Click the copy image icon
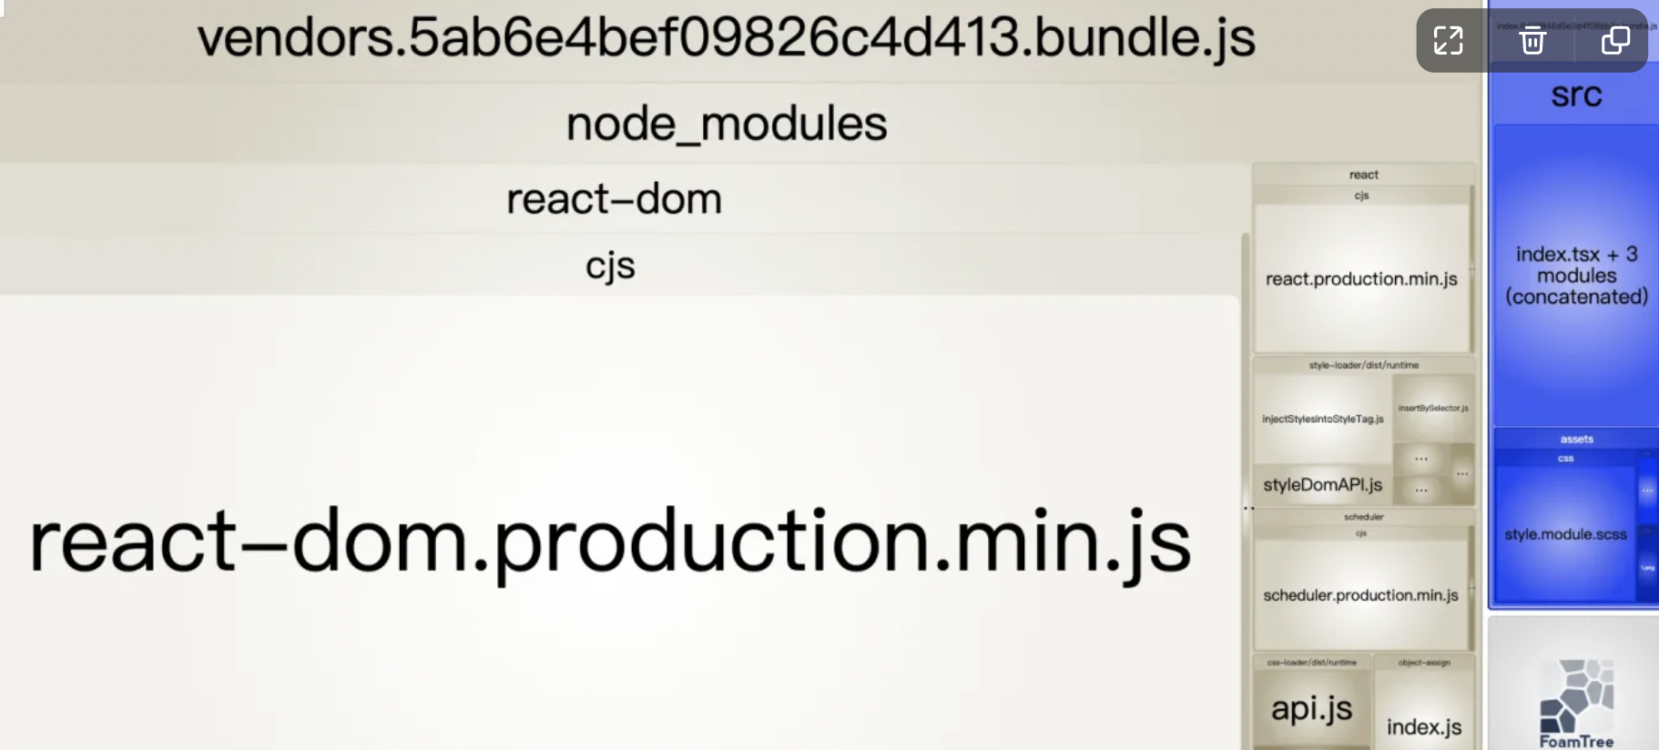 tap(1615, 40)
